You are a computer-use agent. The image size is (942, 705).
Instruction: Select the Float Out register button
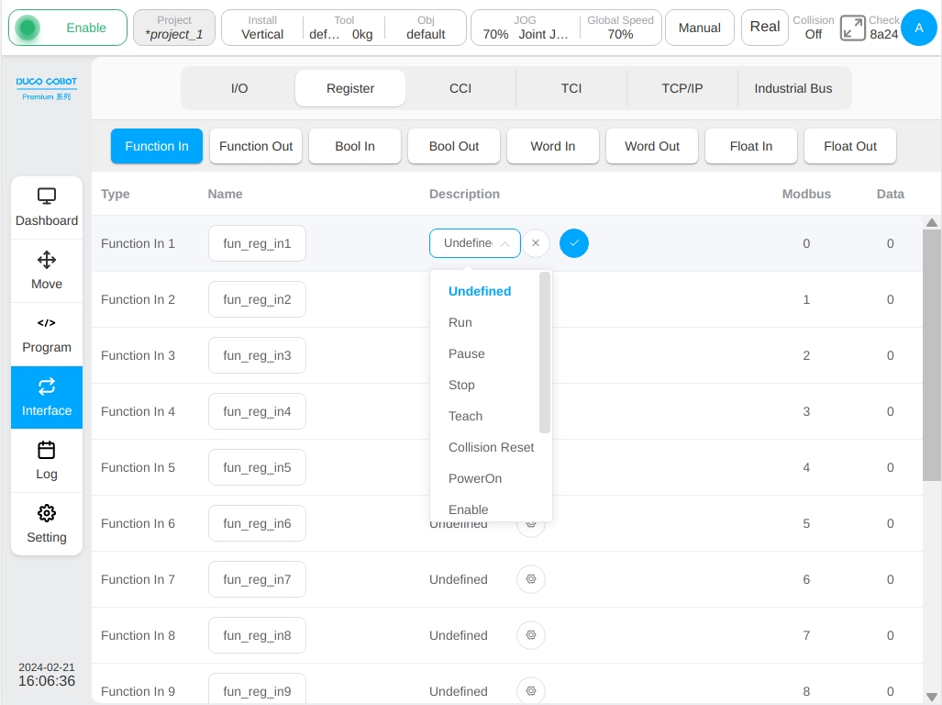point(850,146)
